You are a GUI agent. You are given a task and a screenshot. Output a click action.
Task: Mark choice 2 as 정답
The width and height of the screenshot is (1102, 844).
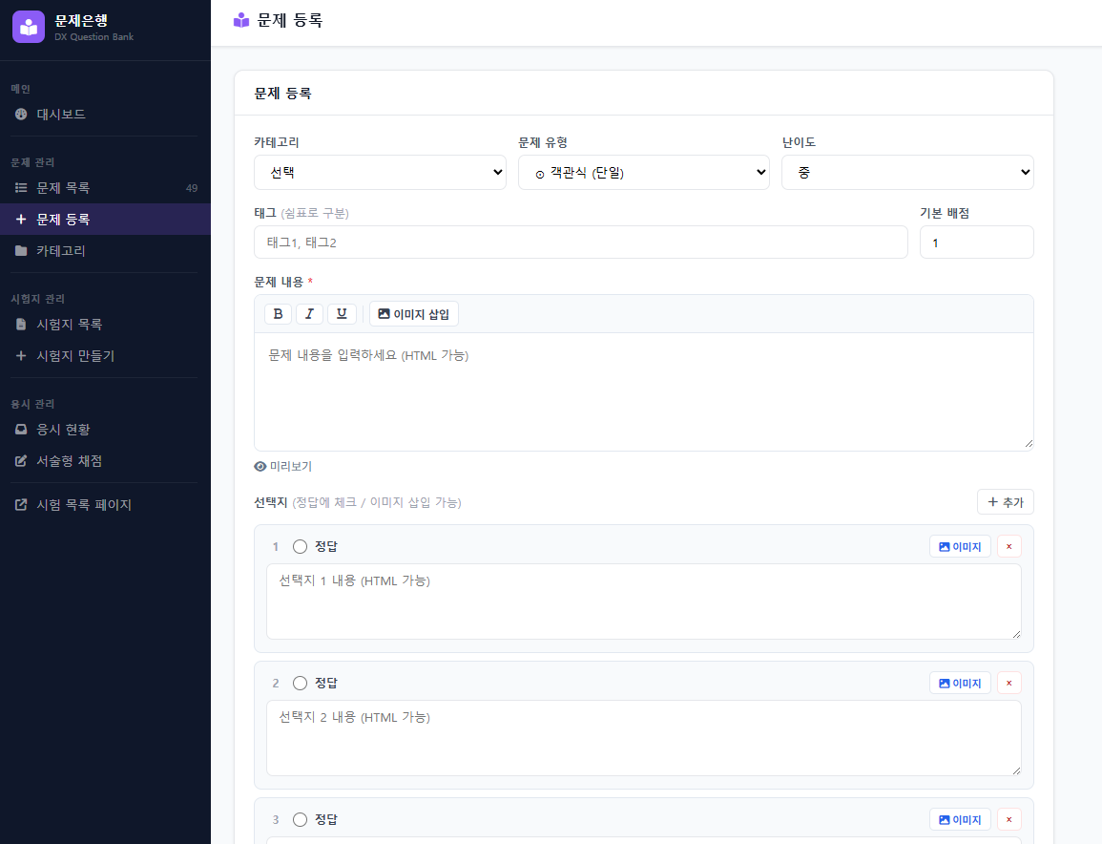click(x=301, y=683)
